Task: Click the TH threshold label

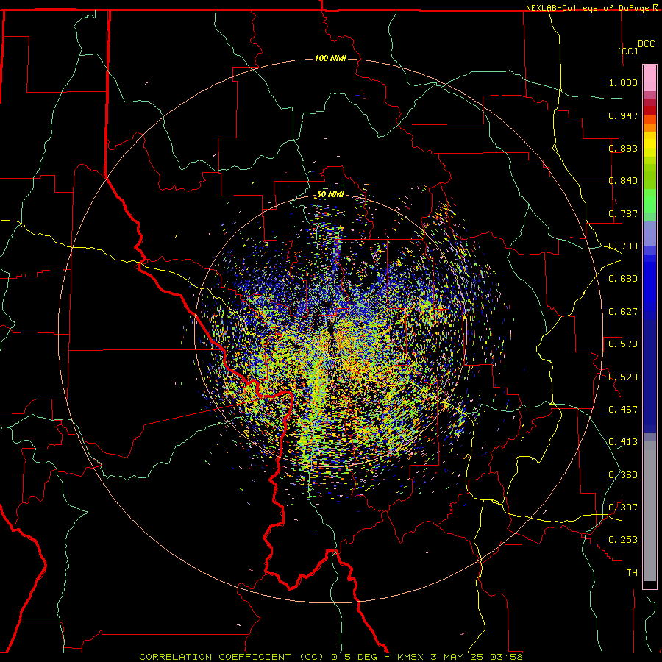Action: pos(632,573)
